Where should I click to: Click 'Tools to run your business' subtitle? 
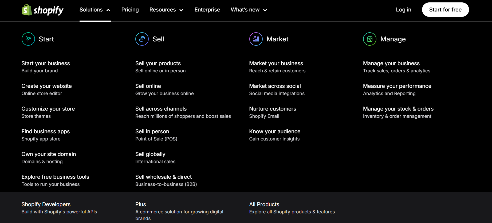coord(50,184)
